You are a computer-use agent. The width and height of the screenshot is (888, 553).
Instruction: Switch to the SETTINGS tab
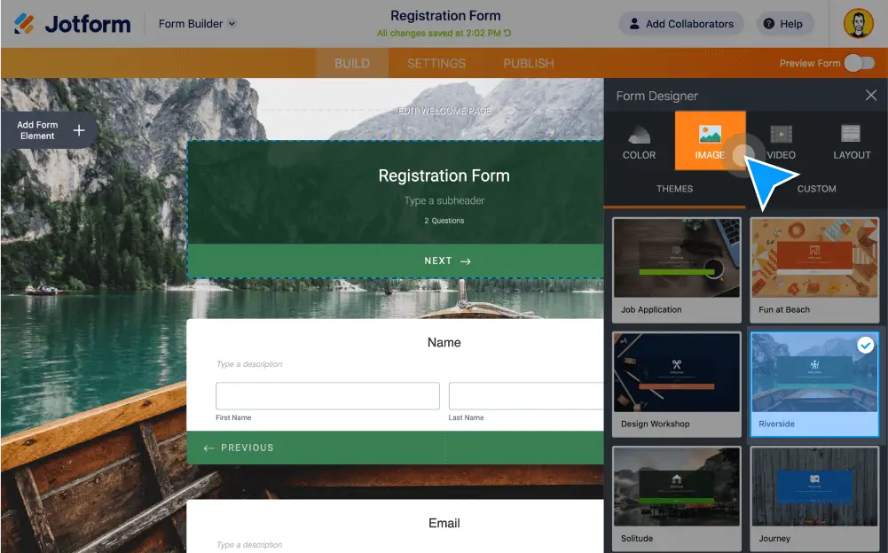click(x=436, y=63)
